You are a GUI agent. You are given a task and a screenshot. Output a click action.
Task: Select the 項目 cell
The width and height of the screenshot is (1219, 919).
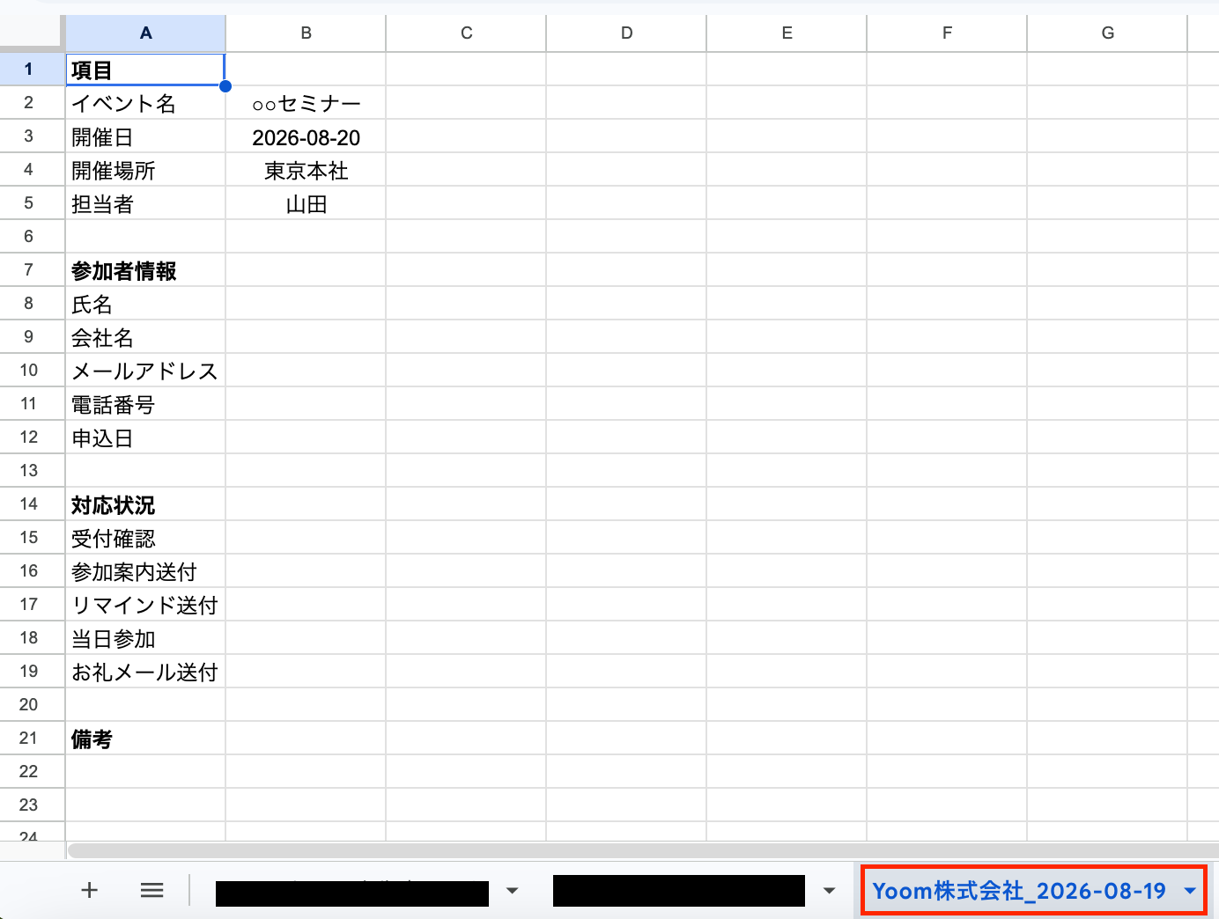[x=145, y=70]
